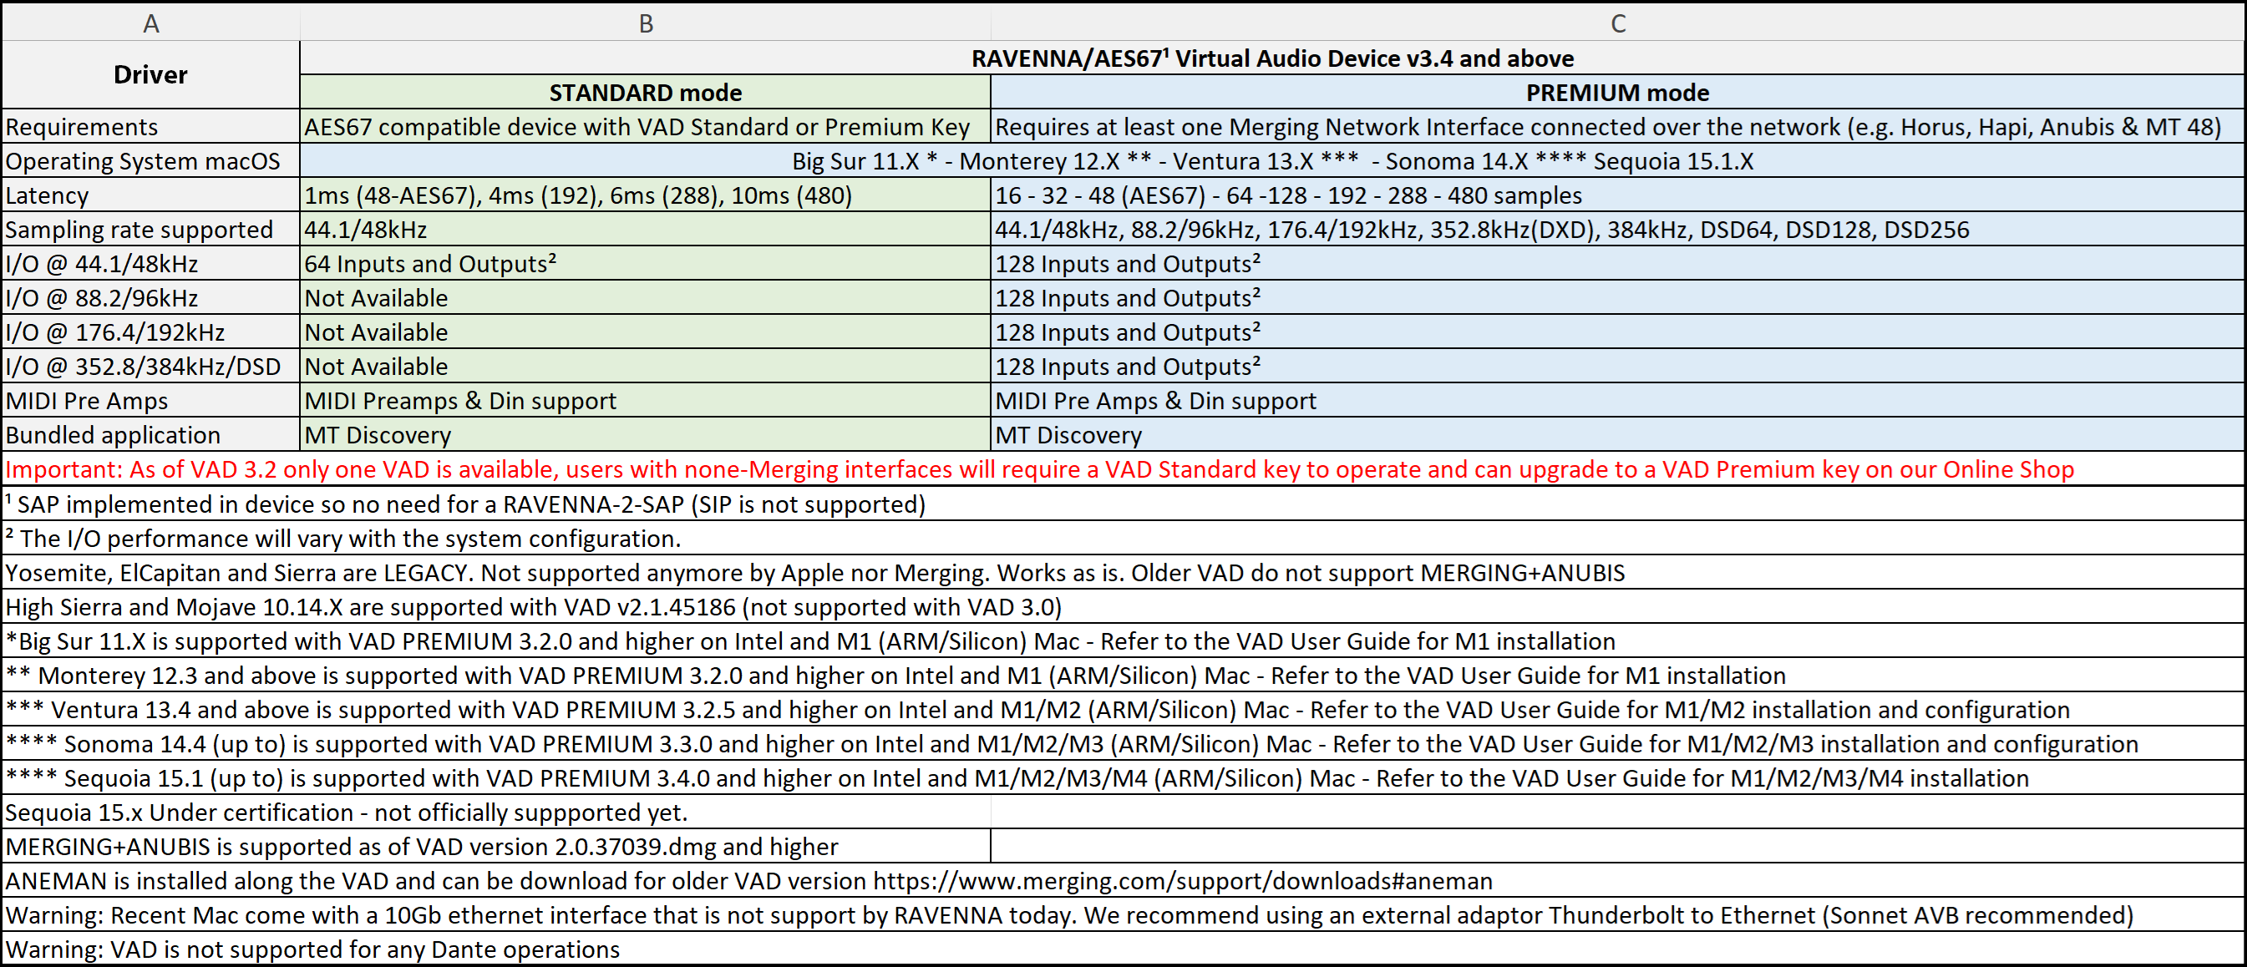Select the 44.1/48kHz standard sampling cell
Screen dimensions: 2247x967
[x=646, y=230]
